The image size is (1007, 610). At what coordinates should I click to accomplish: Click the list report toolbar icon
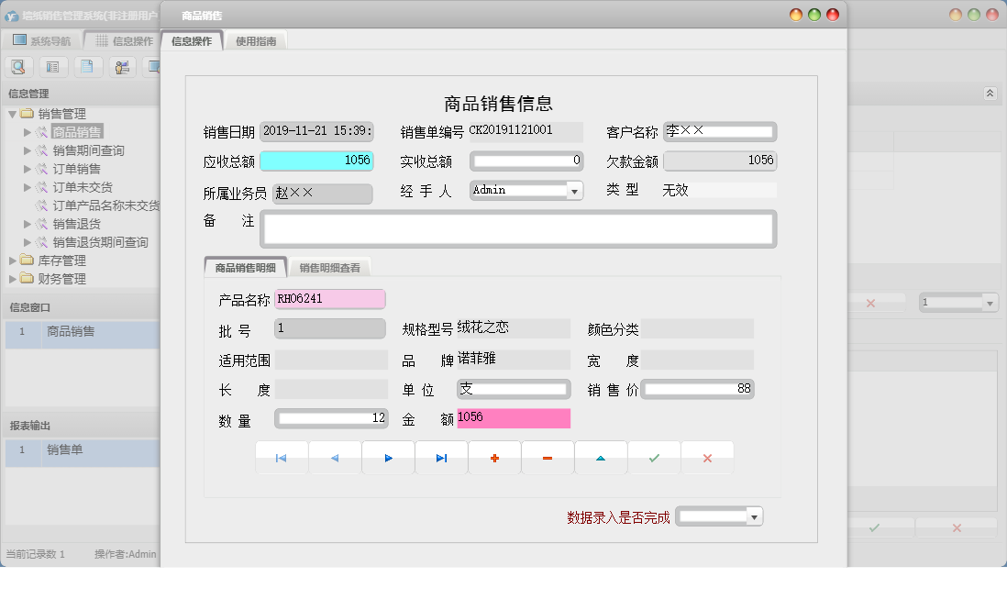click(54, 66)
